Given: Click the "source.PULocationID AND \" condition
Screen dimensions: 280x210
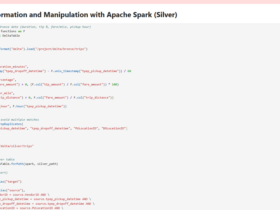Looking at the screenshot, I should [42, 208].
